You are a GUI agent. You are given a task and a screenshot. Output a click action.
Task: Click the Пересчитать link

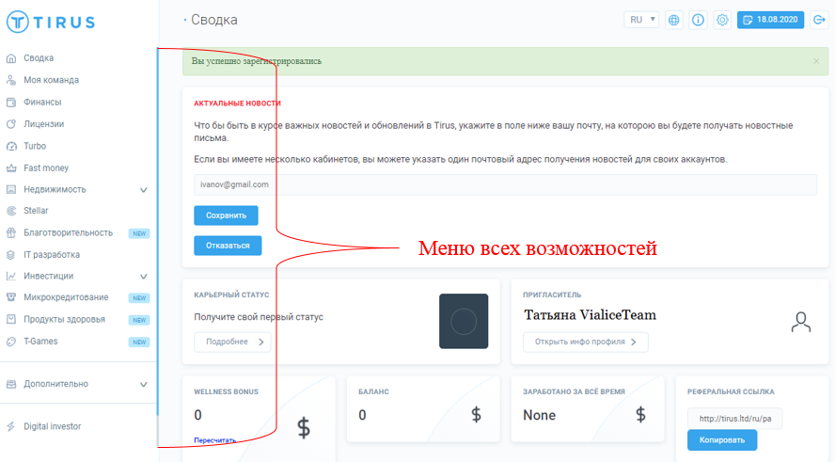[214, 440]
